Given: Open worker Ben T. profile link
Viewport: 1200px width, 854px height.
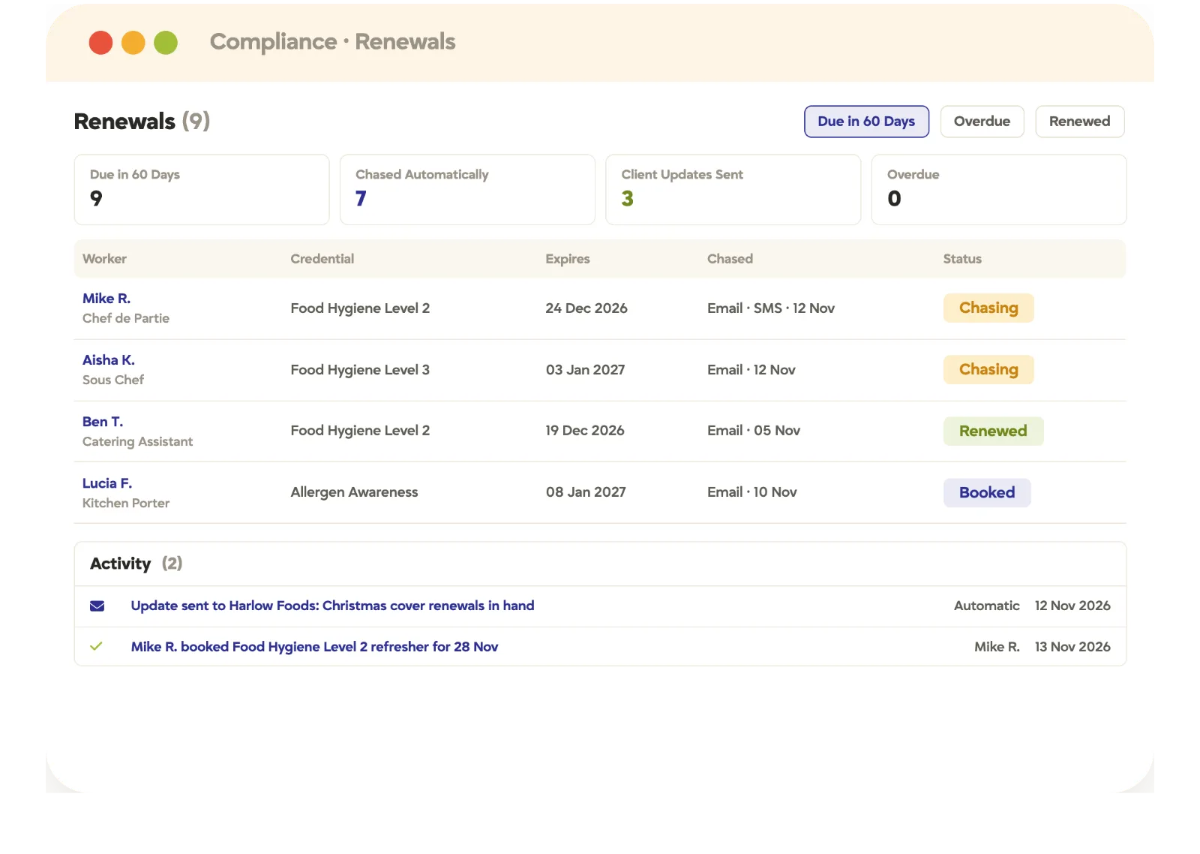Looking at the screenshot, I should point(103,422).
